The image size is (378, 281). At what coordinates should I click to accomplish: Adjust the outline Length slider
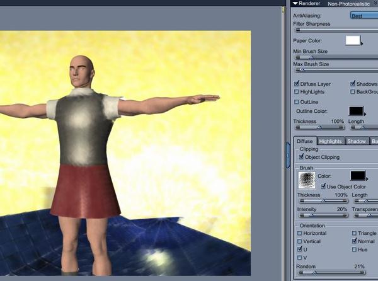(x=364, y=127)
